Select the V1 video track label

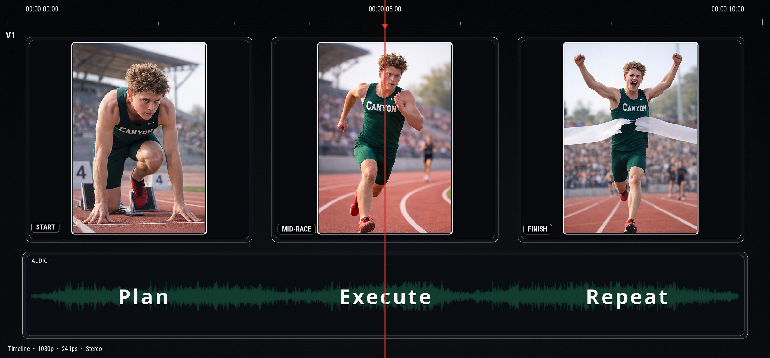[x=10, y=35]
